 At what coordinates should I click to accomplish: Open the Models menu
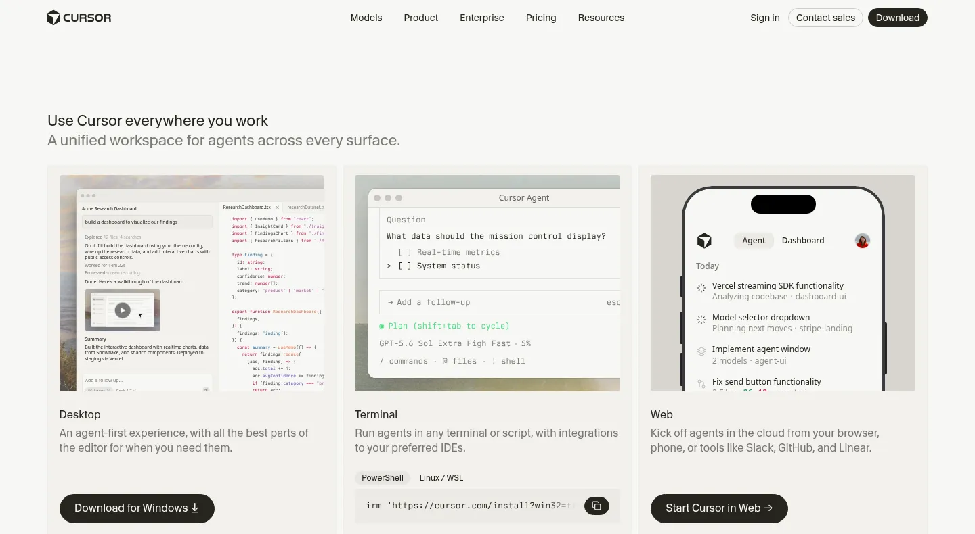[x=366, y=18]
